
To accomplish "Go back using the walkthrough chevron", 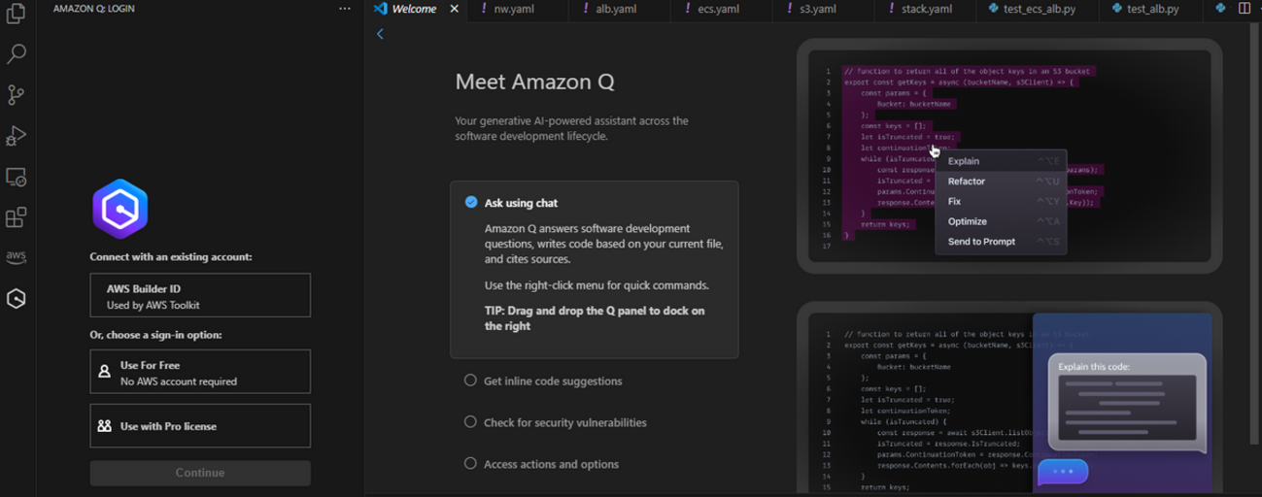I will coord(380,34).
